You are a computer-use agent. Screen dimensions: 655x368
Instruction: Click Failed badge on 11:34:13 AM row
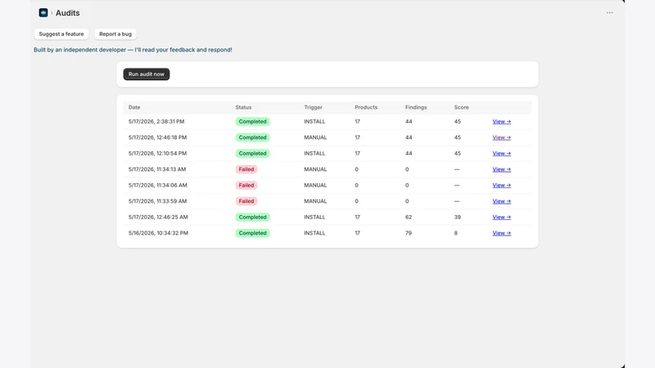(x=246, y=169)
